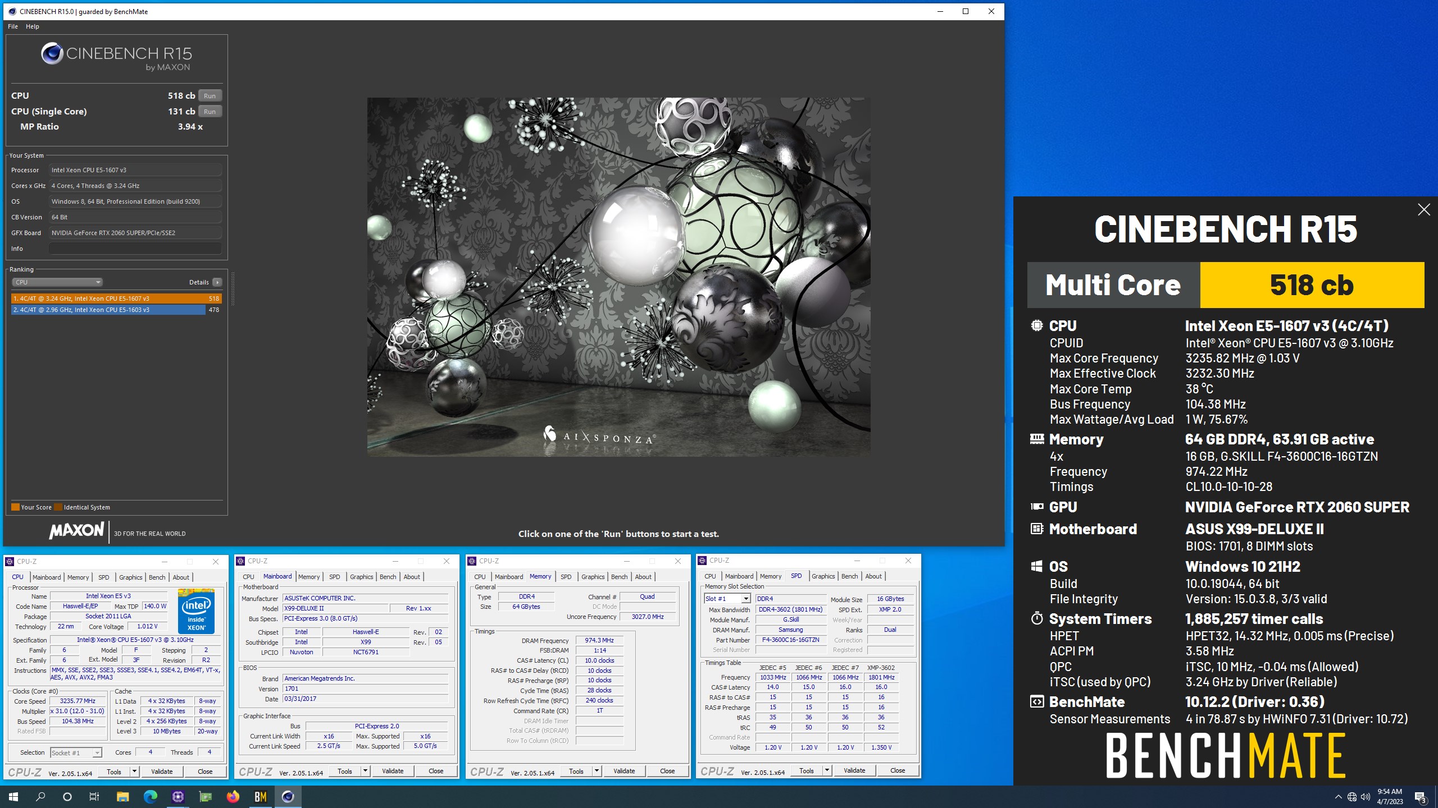Screen dimensions: 1438x808
Task: Run the CPU Single Core test
Action: 210,112
